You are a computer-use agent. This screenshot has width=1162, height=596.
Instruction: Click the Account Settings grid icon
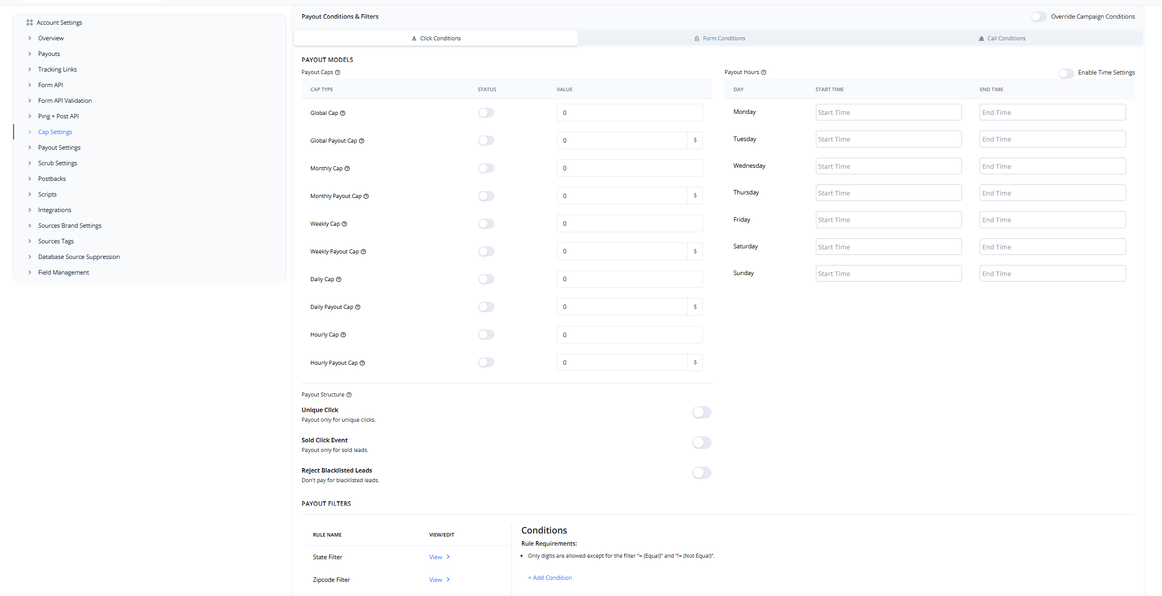[29, 23]
